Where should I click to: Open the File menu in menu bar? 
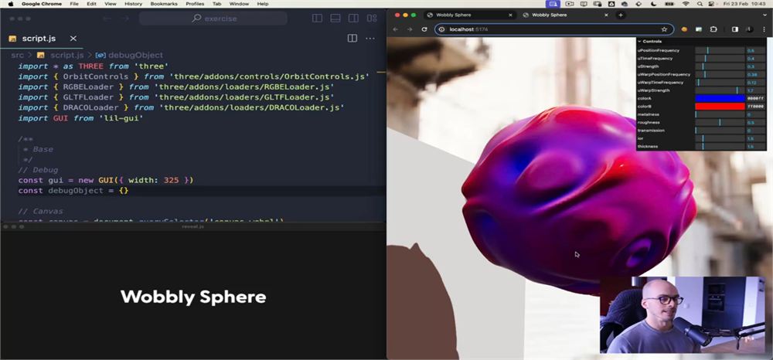[74, 3]
